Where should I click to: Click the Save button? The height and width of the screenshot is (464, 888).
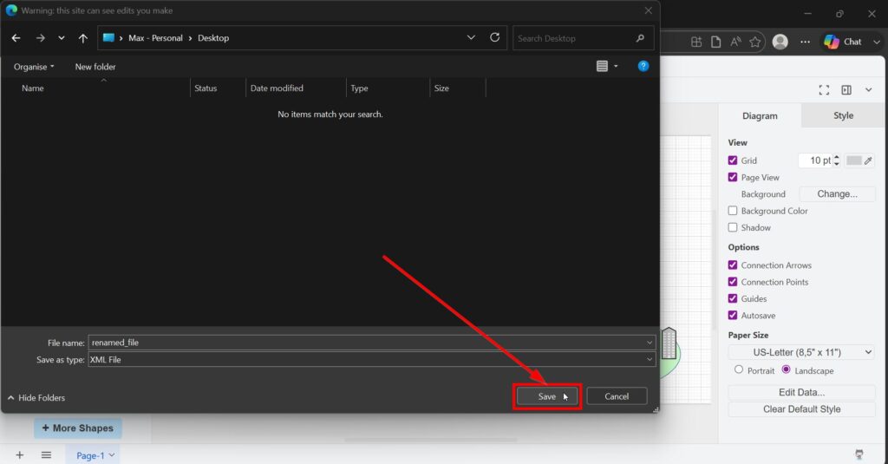pyautogui.click(x=546, y=396)
